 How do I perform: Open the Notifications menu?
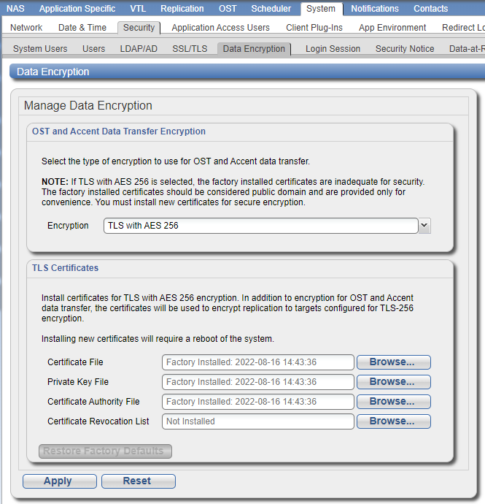click(375, 9)
